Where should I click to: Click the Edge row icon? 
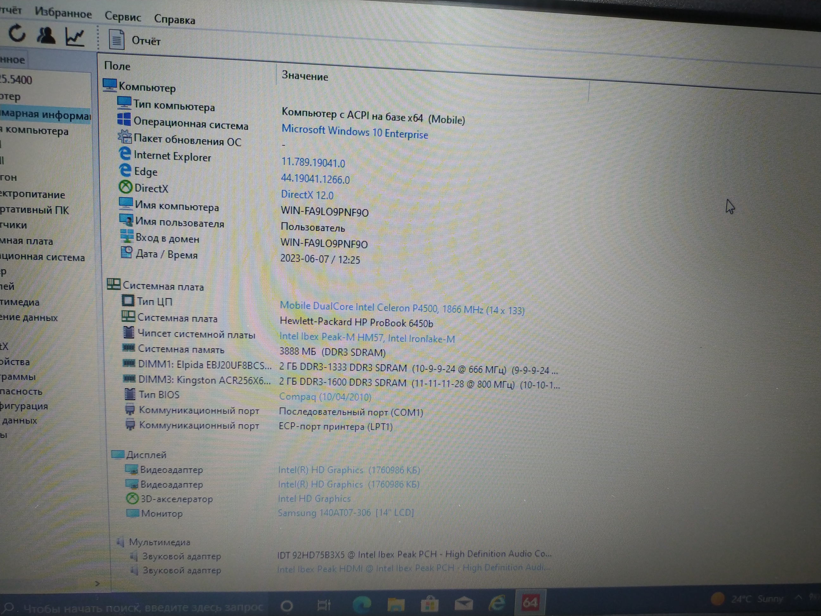125,170
